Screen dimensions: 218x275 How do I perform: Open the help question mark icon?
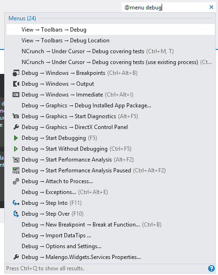pos(211,268)
